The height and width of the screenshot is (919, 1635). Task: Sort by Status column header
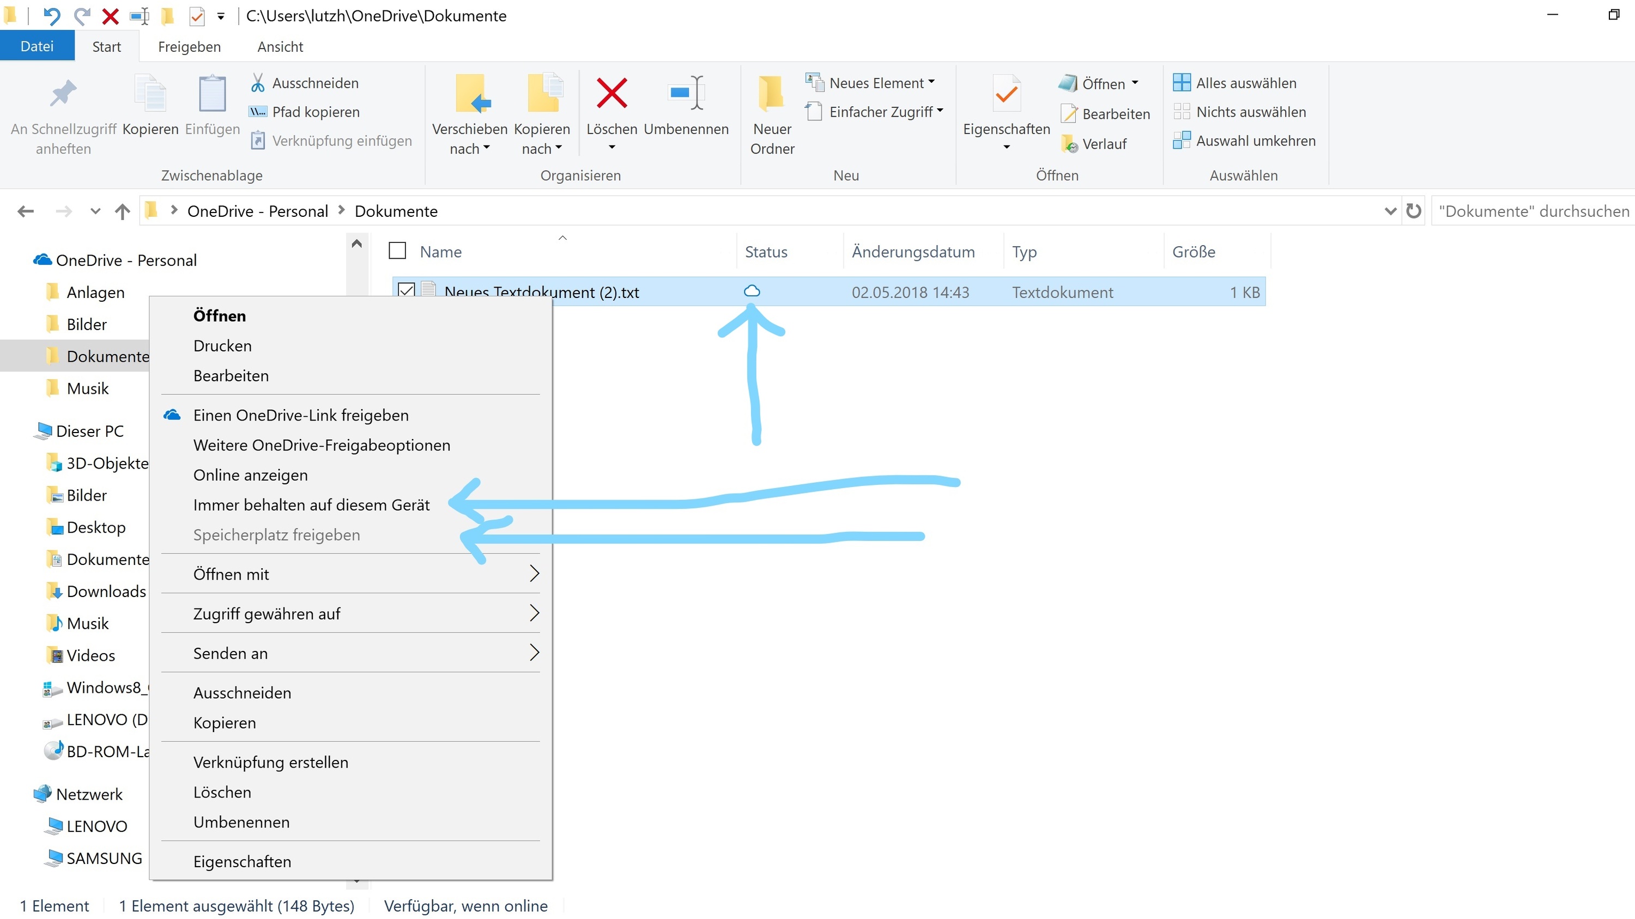pos(766,252)
